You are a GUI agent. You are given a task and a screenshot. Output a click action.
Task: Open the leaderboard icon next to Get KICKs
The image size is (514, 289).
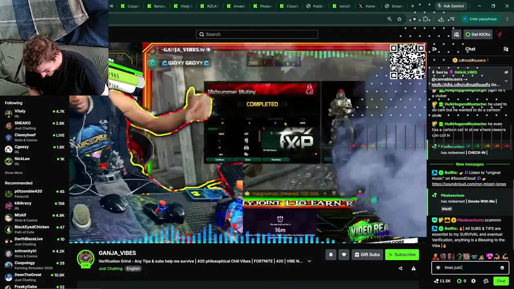456,35
